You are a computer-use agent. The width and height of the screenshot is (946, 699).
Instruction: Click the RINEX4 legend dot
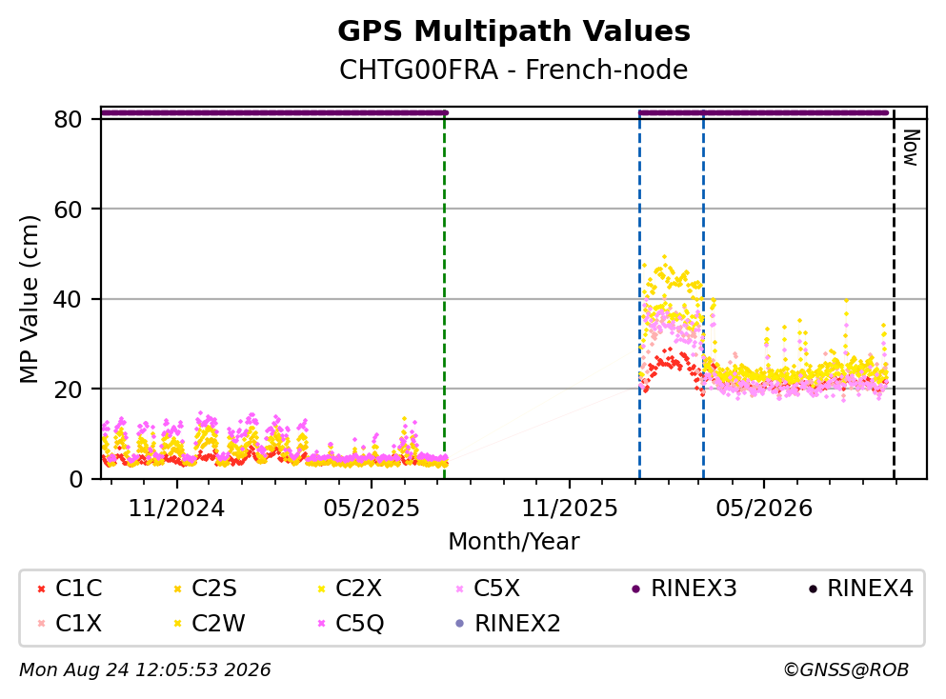(x=813, y=589)
